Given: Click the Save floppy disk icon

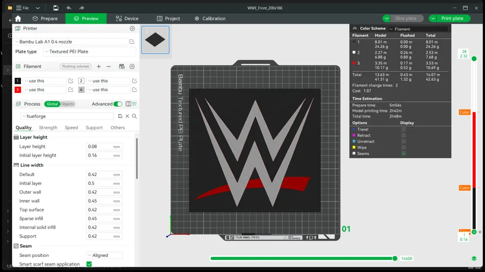Looking at the screenshot, I should click(56, 8).
